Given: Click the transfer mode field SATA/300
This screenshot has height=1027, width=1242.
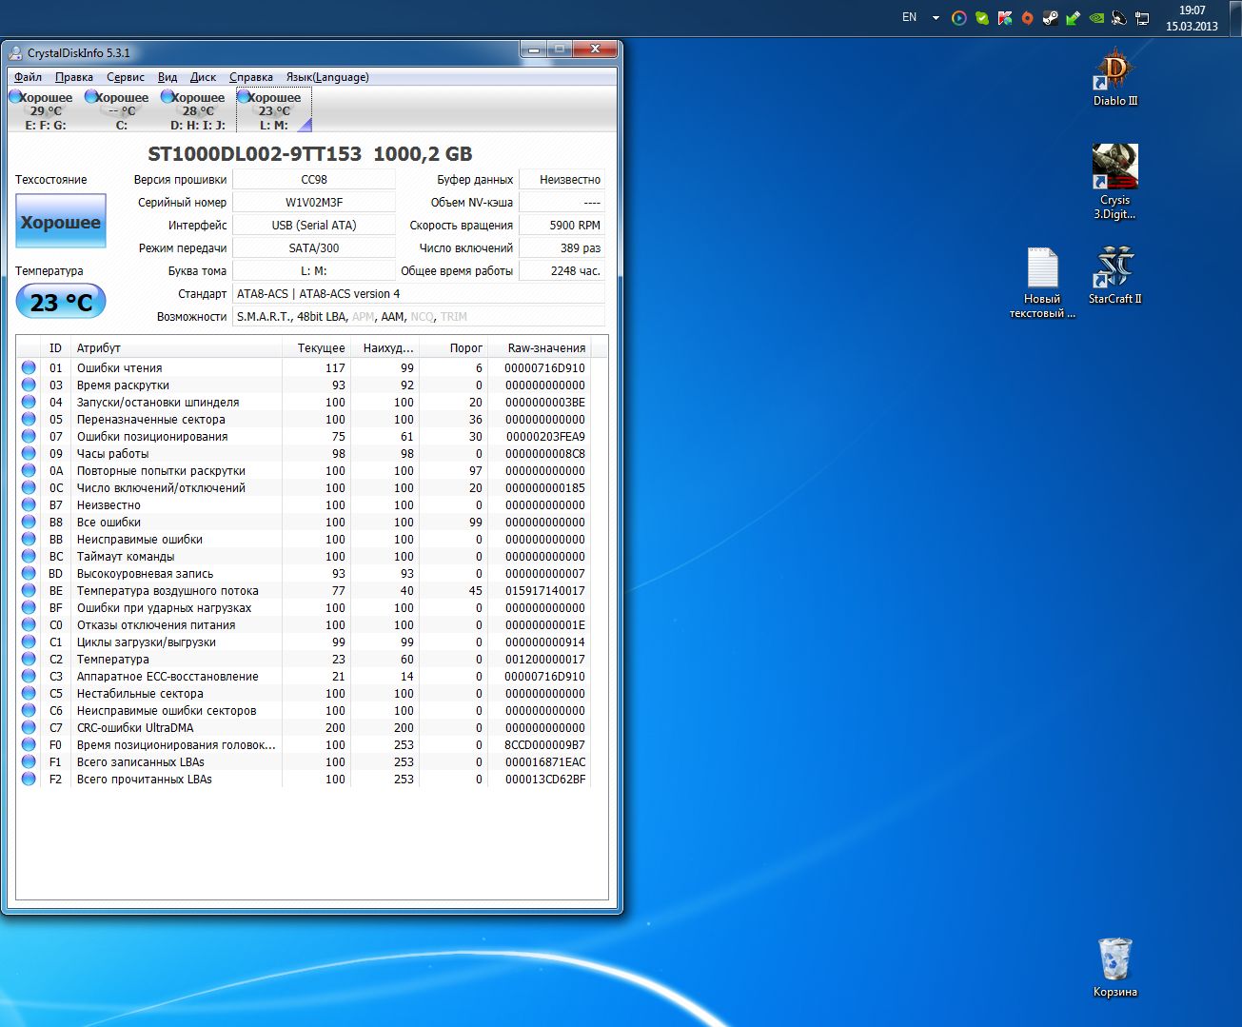Looking at the screenshot, I should [x=314, y=247].
